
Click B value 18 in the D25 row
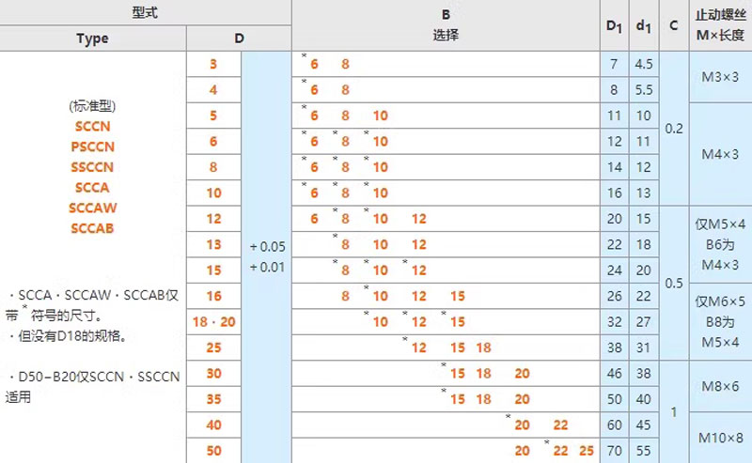pyautogui.click(x=483, y=347)
